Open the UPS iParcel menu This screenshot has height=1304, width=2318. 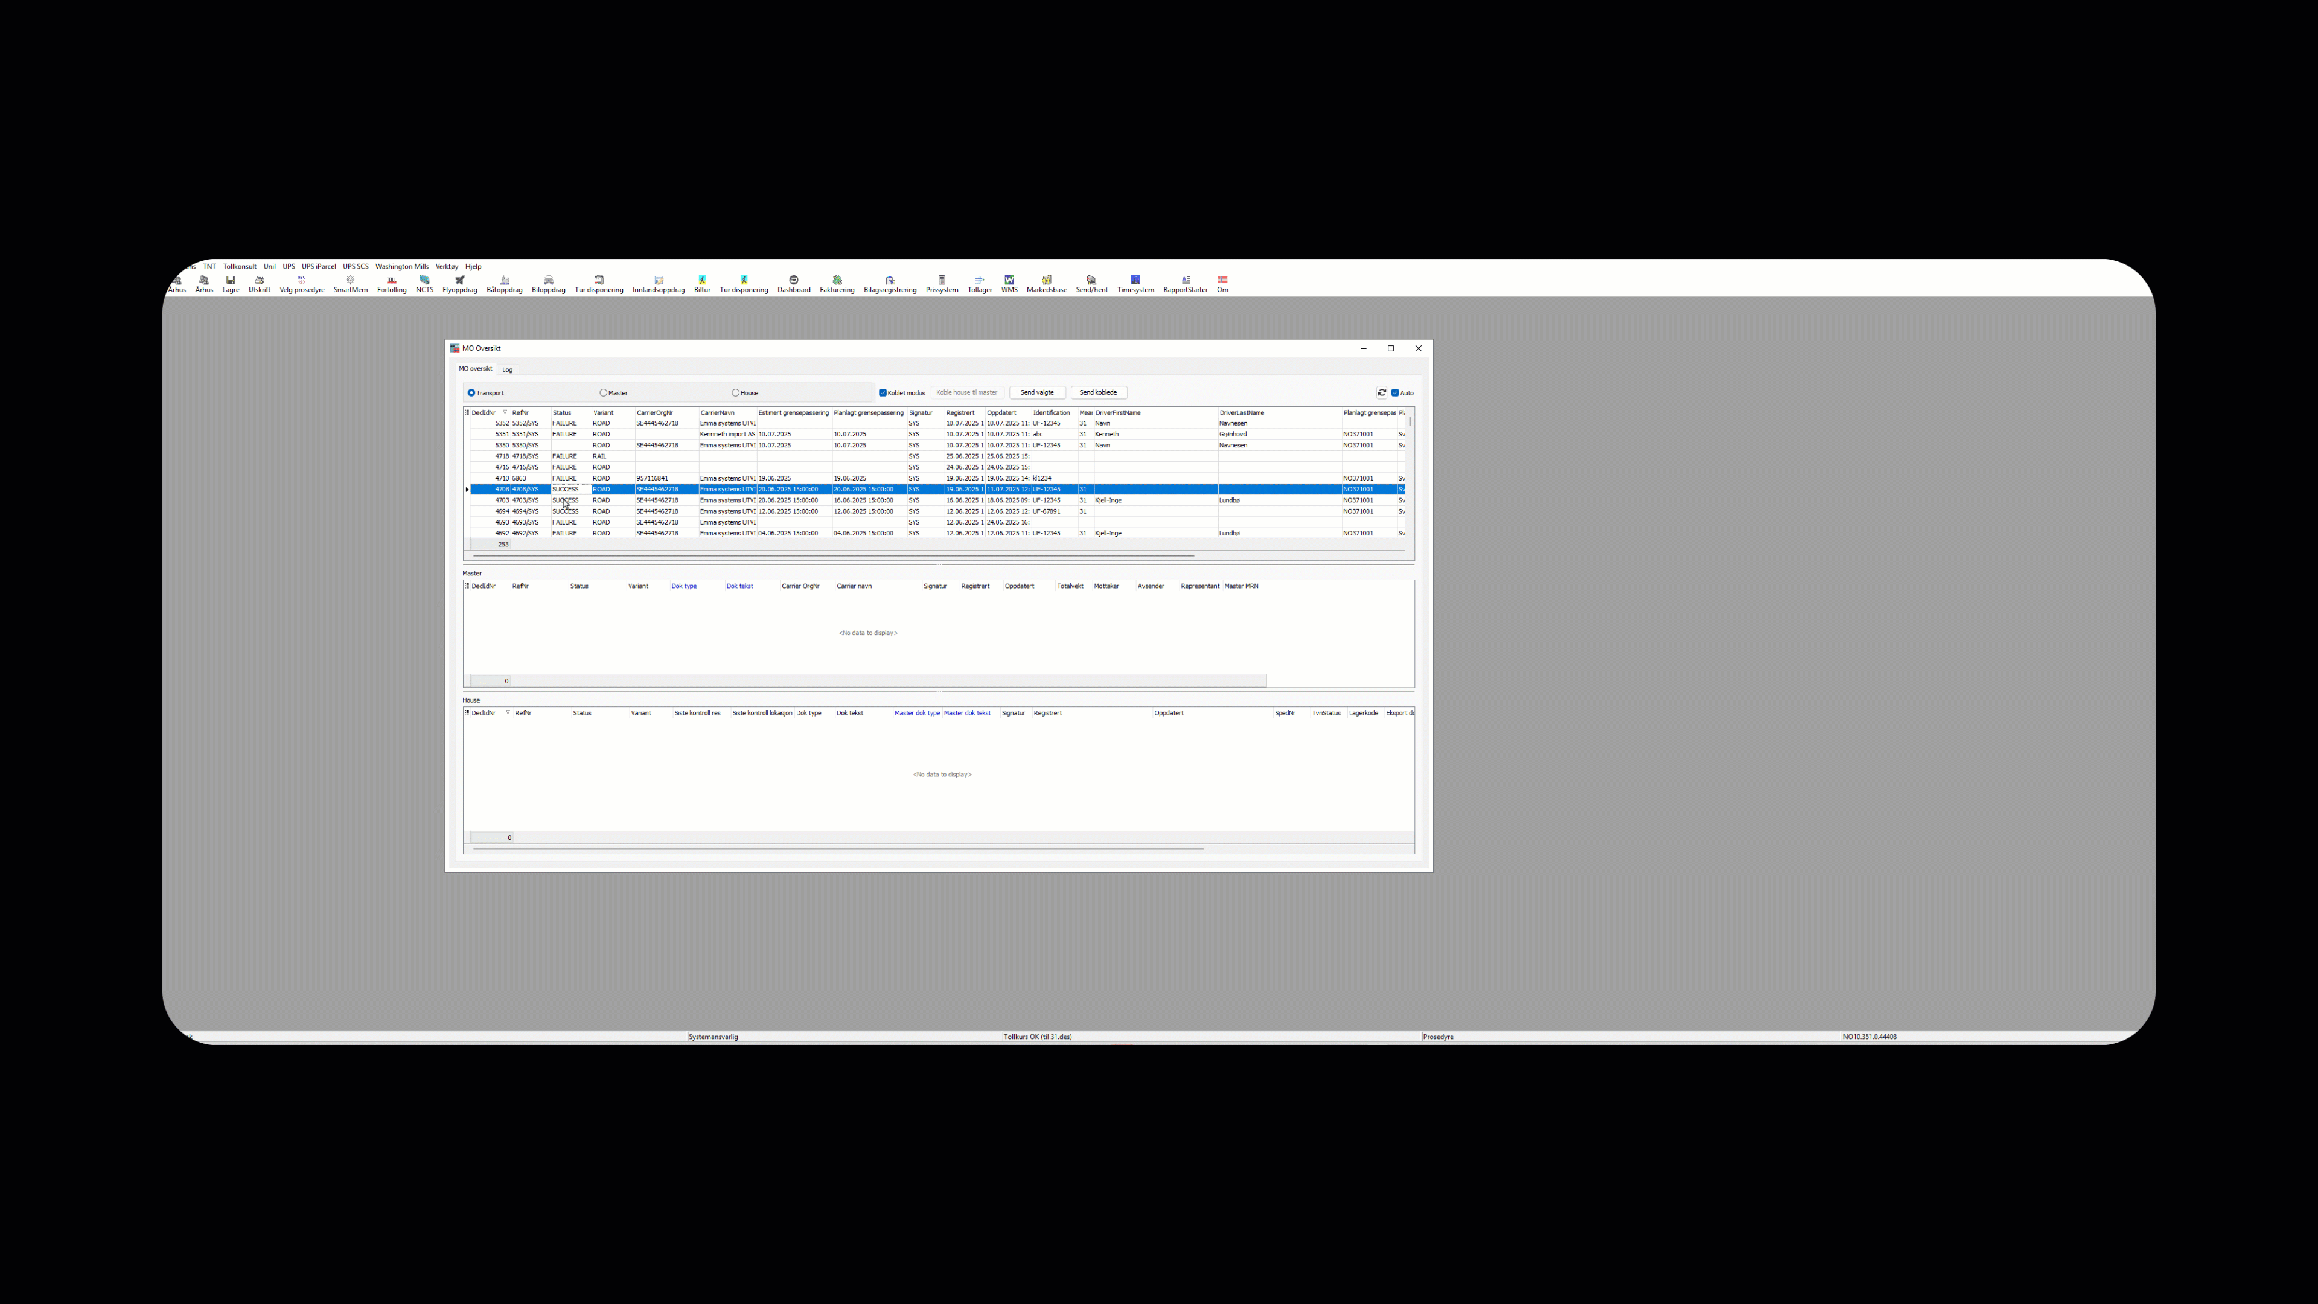point(319,266)
